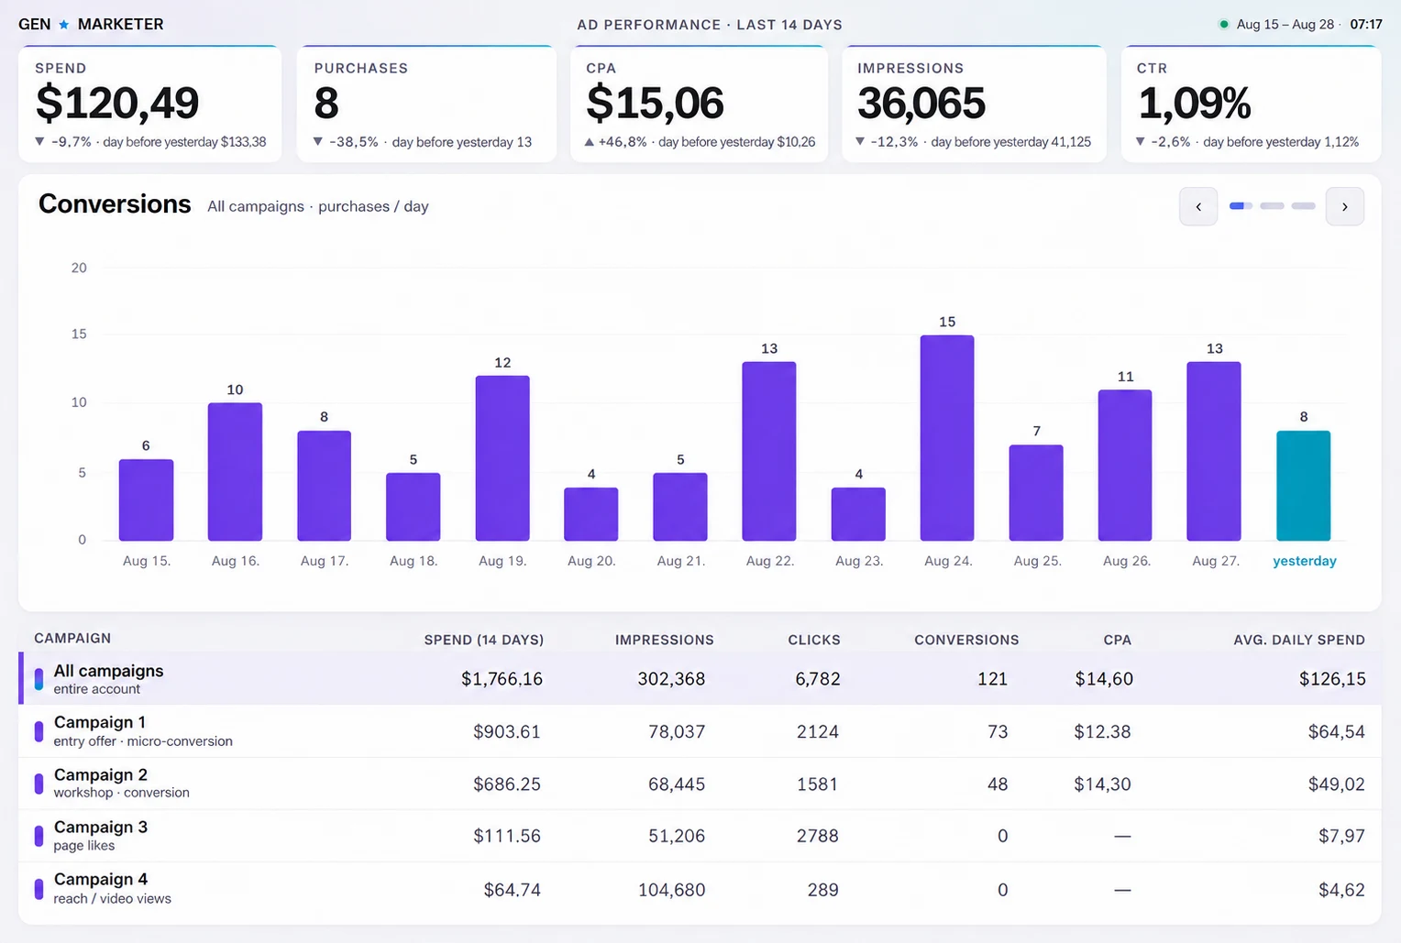The height and width of the screenshot is (943, 1401).
Task: Click the 'GEN MARKETER' brand name
Action: (x=91, y=25)
